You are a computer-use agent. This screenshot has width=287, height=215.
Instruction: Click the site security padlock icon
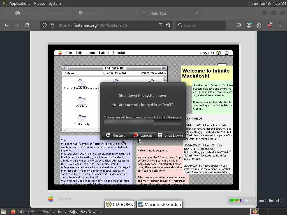point(52,25)
